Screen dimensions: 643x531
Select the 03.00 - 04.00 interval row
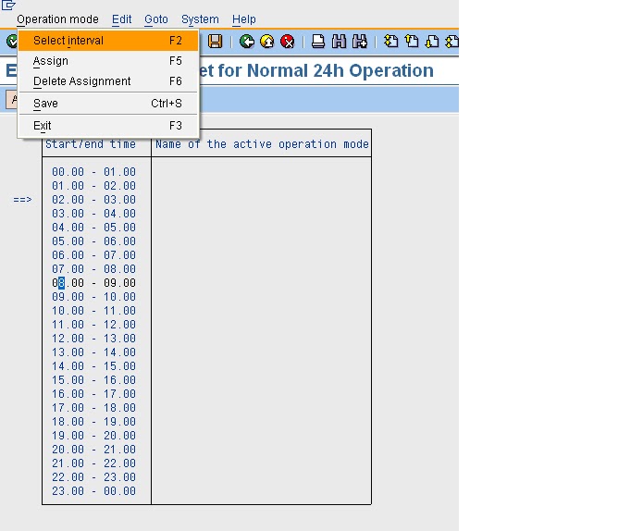coord(94,214)
